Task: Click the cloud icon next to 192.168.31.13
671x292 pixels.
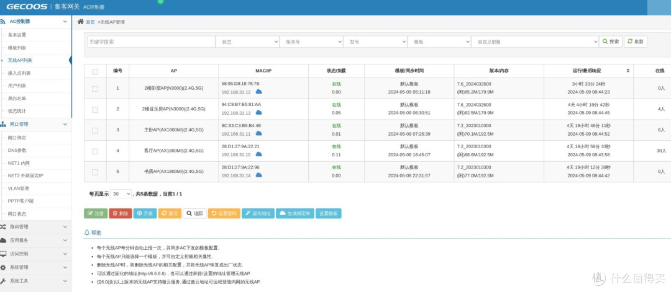Action: 259,113
